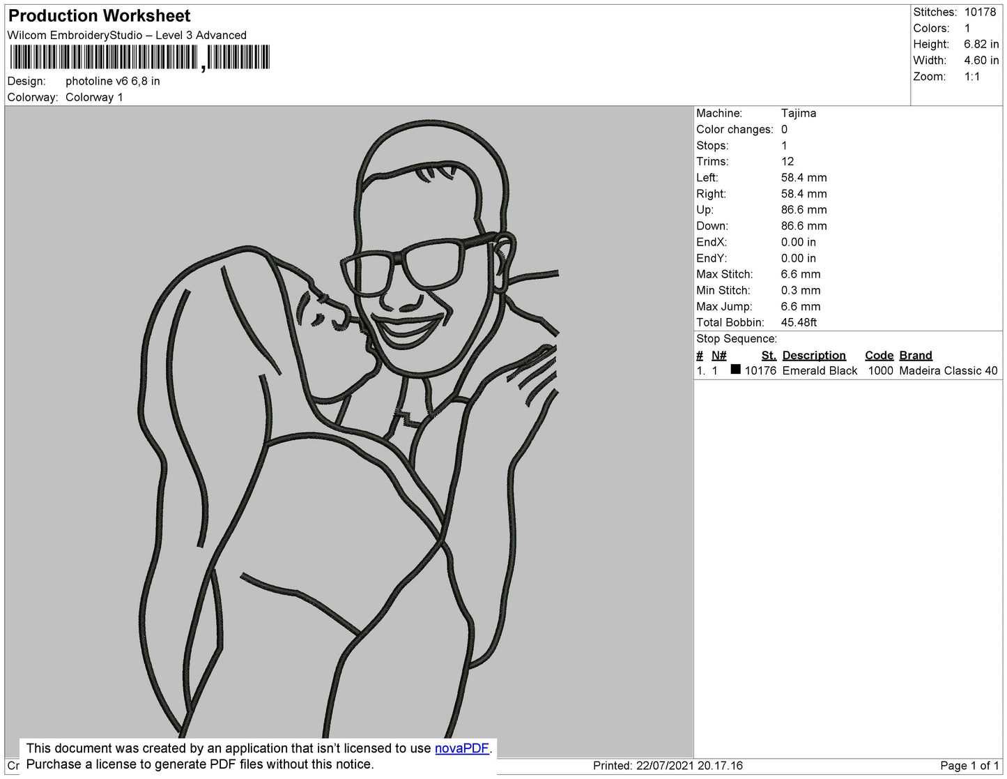Click the 'Emerald Black' thread description

click(x=820, y=371)
